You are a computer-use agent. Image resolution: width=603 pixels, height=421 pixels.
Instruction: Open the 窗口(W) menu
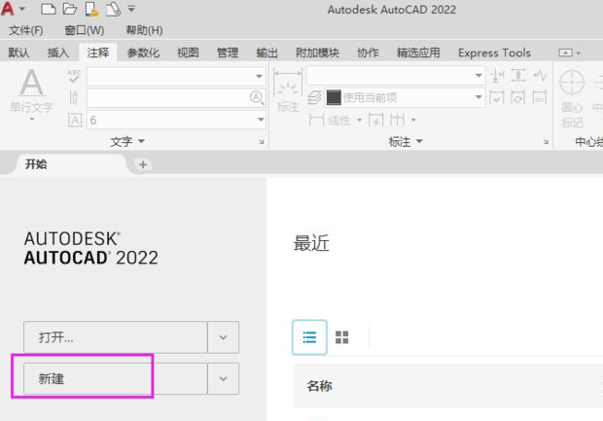click(x=85, y=30)
